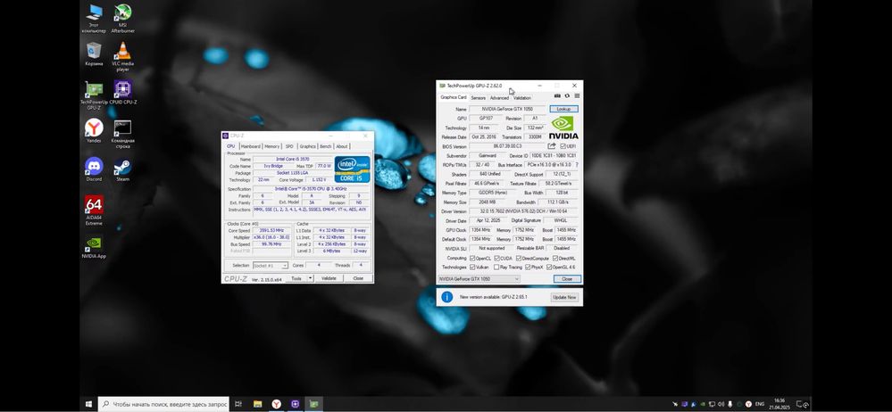This screenshot has width=892, height=412.
Task: Switch to the SPD tab in CPU-Z
Action: tap(289, 146)
